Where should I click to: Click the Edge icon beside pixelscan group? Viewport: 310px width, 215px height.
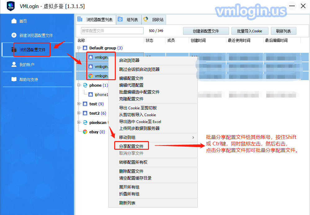85,122
